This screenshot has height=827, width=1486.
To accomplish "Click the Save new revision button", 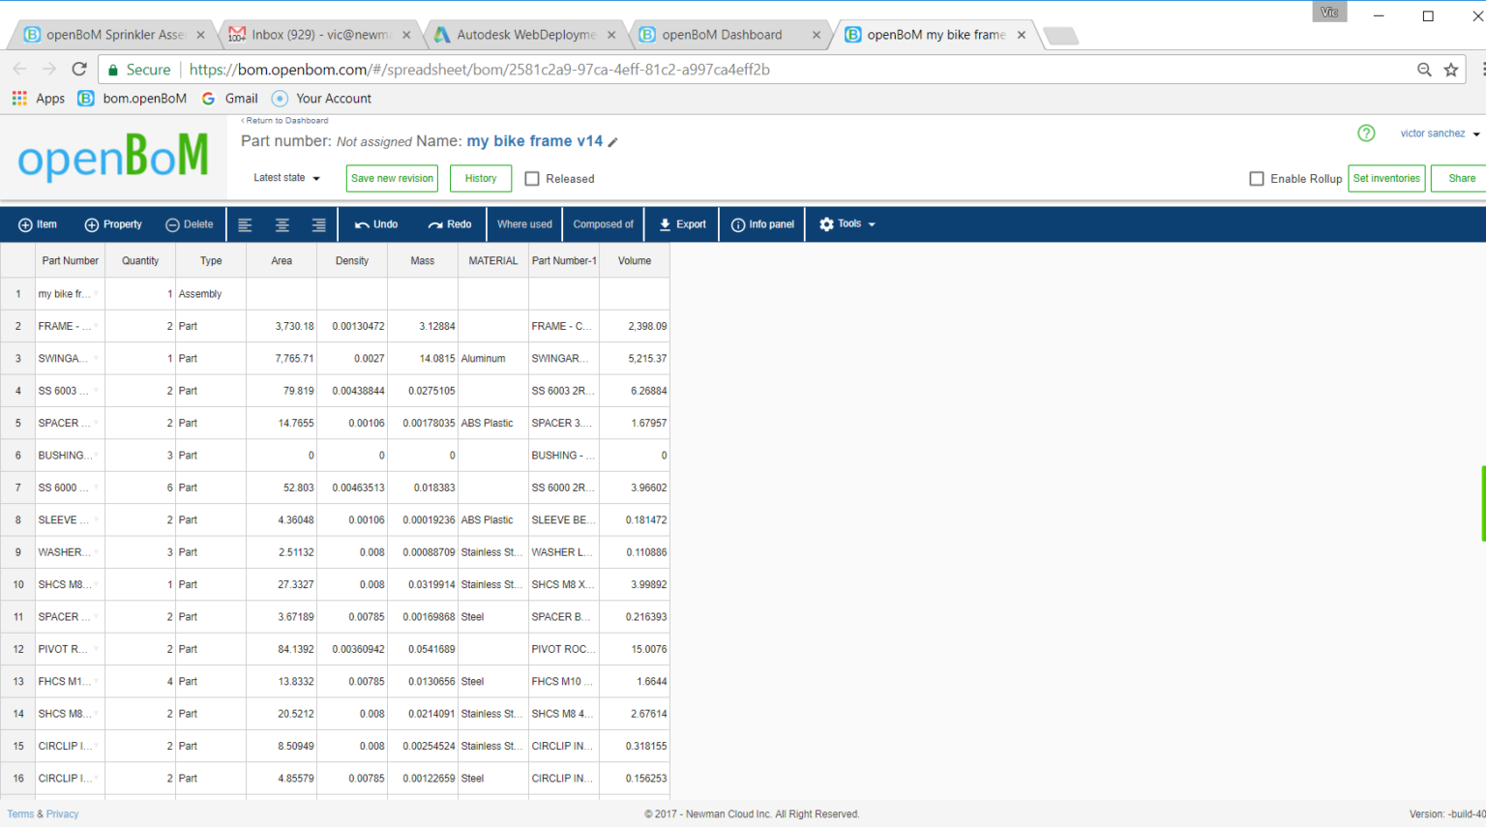I will tap(392, 178).
